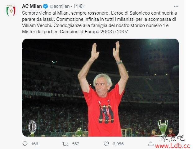Retweet using the retweet arrows icon
The height and width of the screenshot is (149, 193).
(x=65, y=144)
